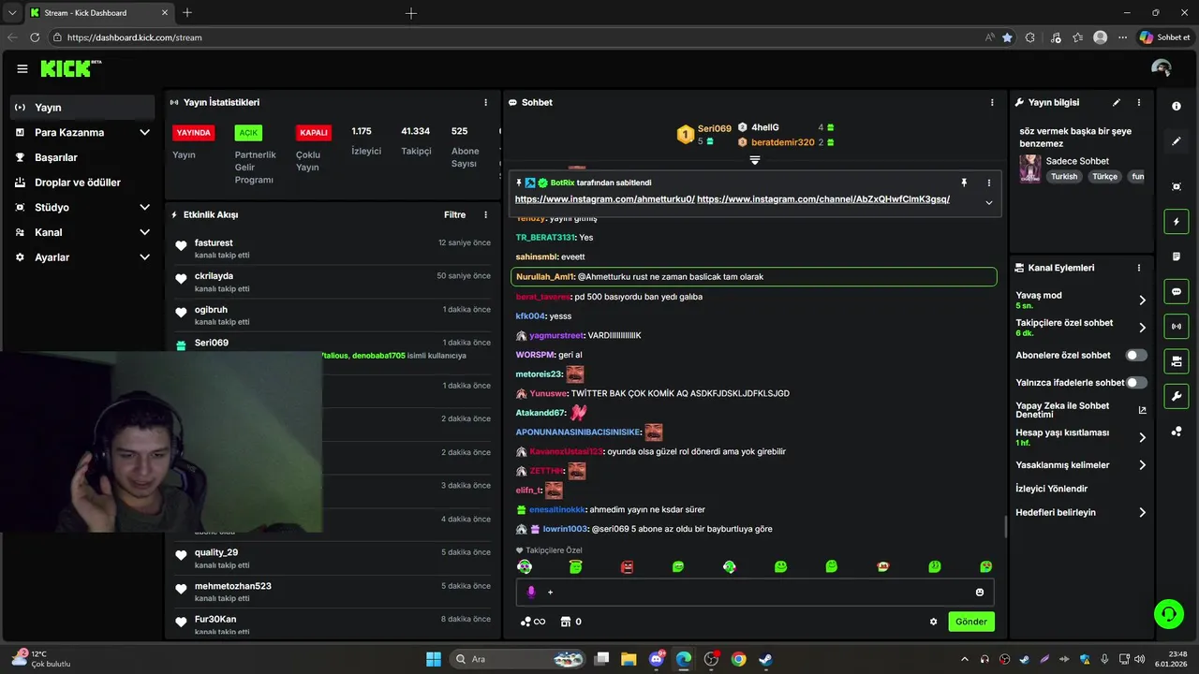Click Gönder to send chat message

[x=971, y=622]
